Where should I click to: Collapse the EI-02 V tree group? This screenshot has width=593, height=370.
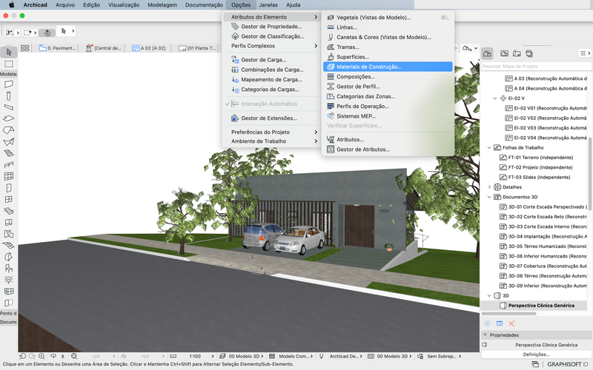point(495,98)
